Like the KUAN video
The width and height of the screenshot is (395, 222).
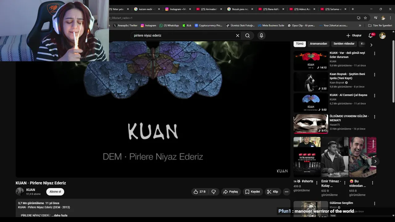tap(199, 192)
